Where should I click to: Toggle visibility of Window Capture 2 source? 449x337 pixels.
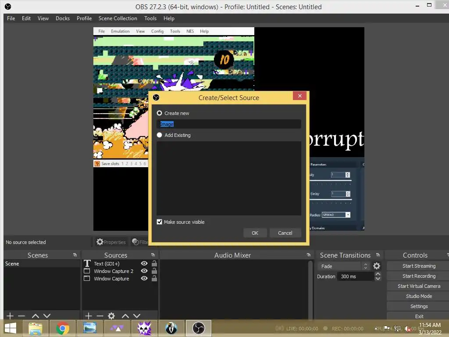click(144, 271)
